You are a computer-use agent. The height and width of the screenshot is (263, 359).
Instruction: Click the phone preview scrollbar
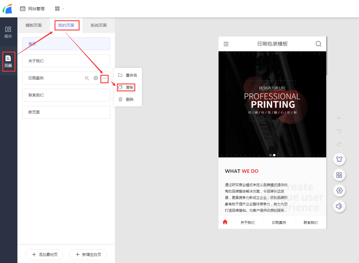(x=327, y=56)
